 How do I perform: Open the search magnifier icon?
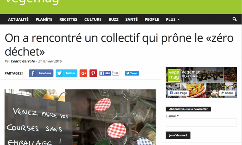tap(234, 19)
